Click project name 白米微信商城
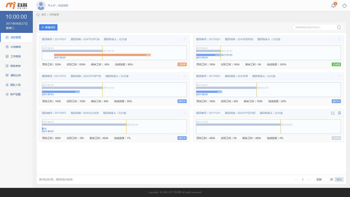The height and width of the screenshot is (197, 350). (x=245, y=39)
